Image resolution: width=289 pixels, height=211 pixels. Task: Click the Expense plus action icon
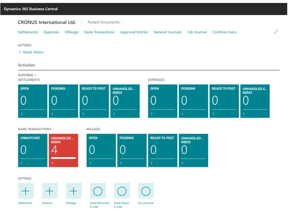50,191
